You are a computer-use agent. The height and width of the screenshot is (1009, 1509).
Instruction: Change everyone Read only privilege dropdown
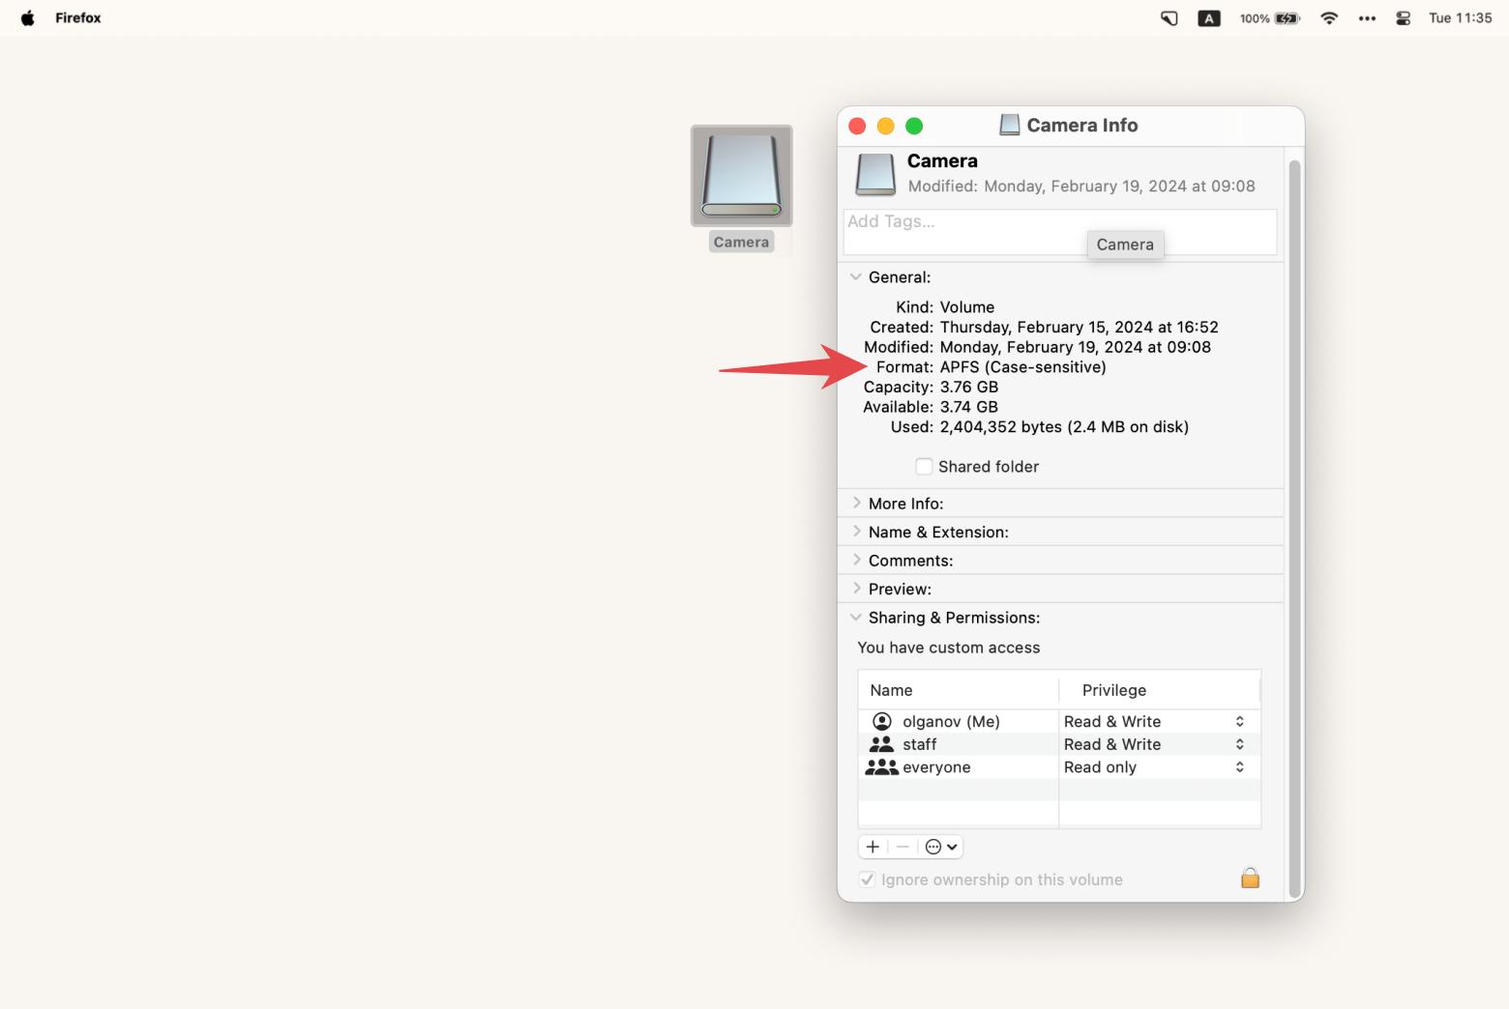point(1155,767)
